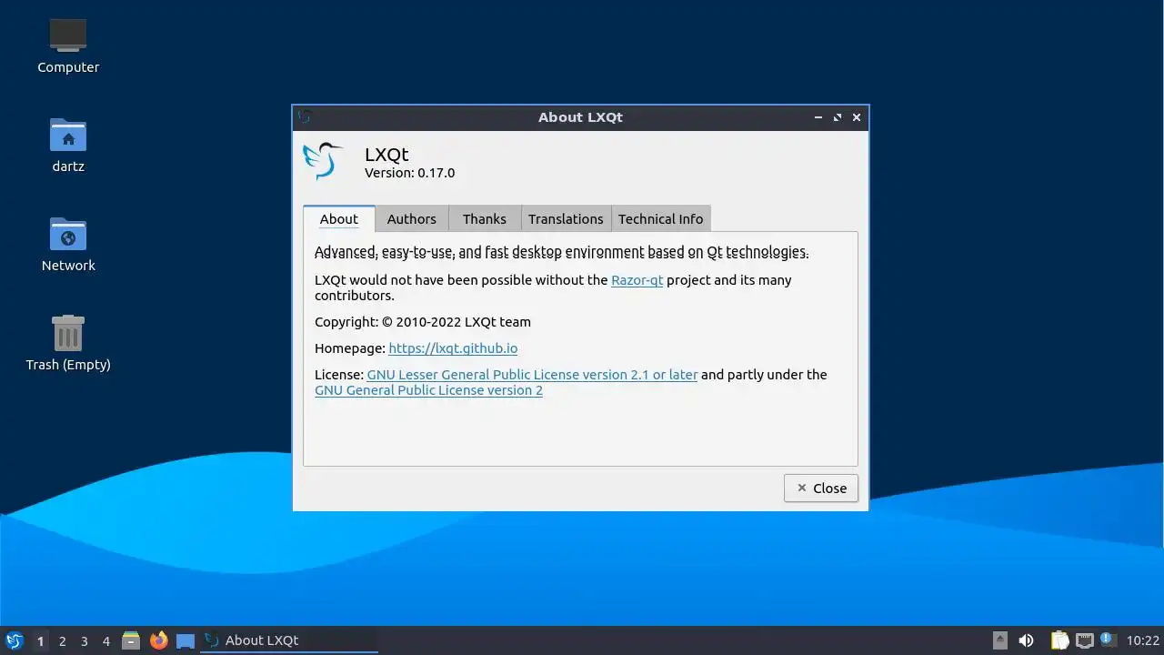Switch to virtual desktop 1
Screen dimensions: 1164x655
tap(40, 640)
